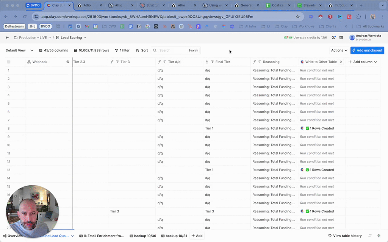The width and height of the screenshot is (388, 242).
Task: Expand the Default View dropdown
Action: (x=19, y=50)
